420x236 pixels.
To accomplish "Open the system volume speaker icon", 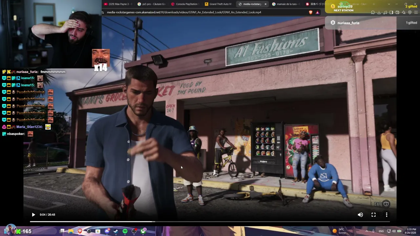I will pos(394,231).
